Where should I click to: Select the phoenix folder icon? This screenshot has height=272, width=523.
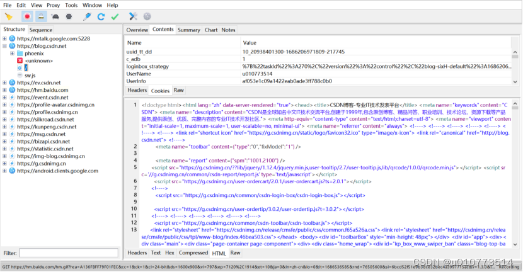coord(20,54)
